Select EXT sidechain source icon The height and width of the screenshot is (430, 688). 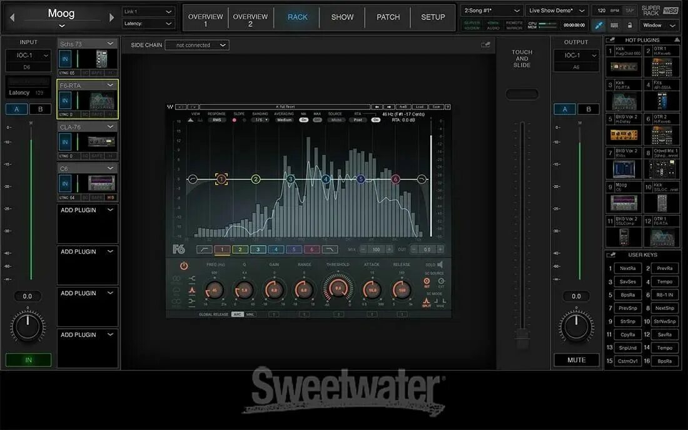[442, 281]
